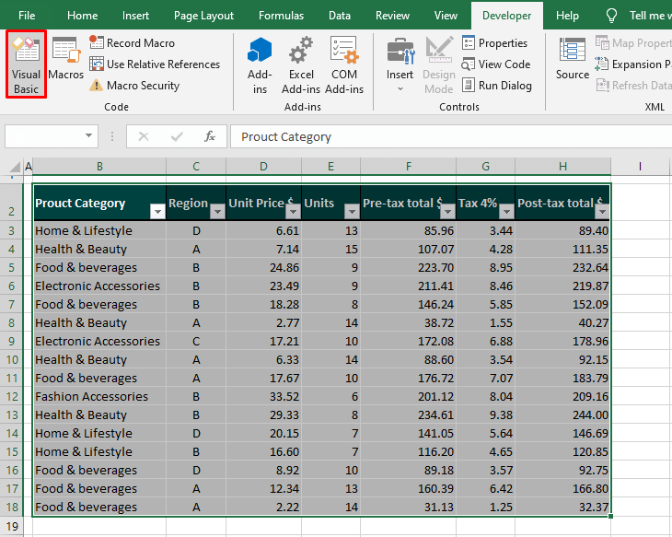
Task: Open the XML Source pane
Action: tap(573, 59)
